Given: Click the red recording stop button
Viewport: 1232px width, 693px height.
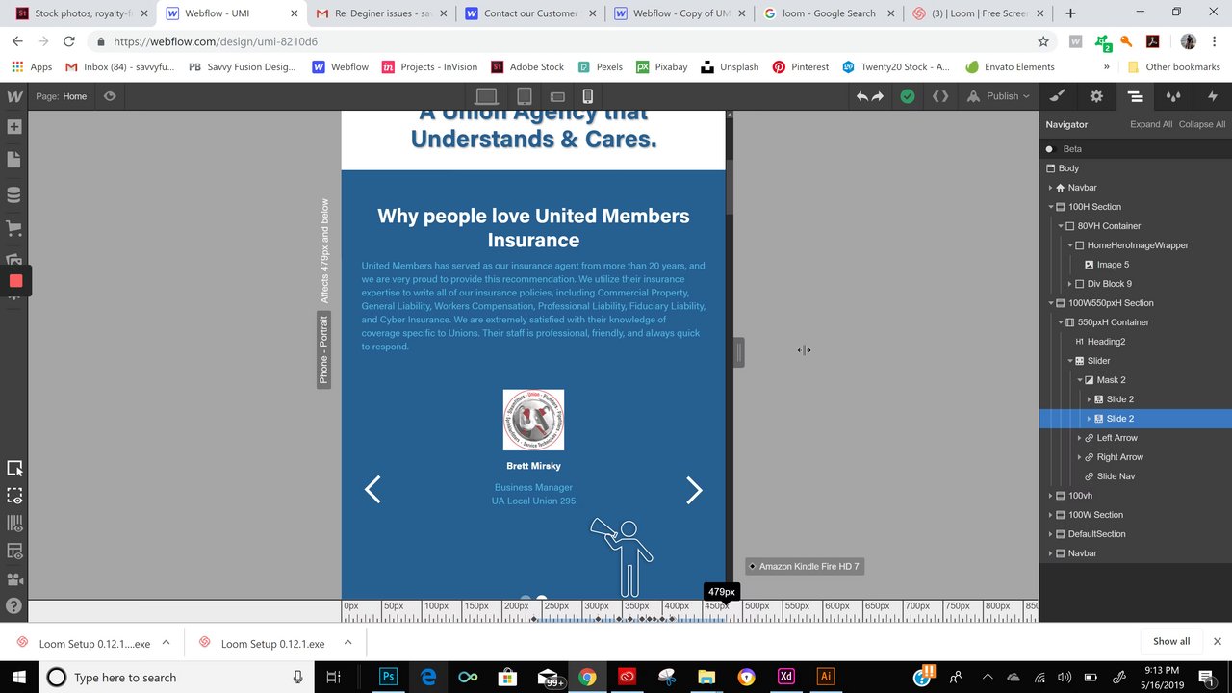Looking at the screenshot, I should (14, 281).
